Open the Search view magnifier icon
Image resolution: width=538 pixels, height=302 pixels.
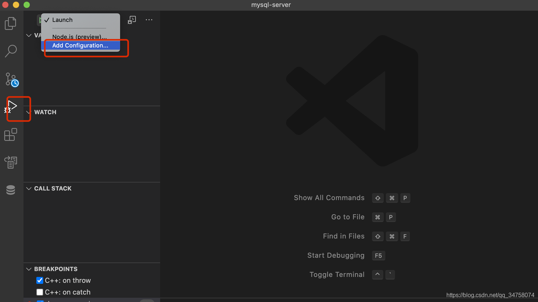pos(11,51)
